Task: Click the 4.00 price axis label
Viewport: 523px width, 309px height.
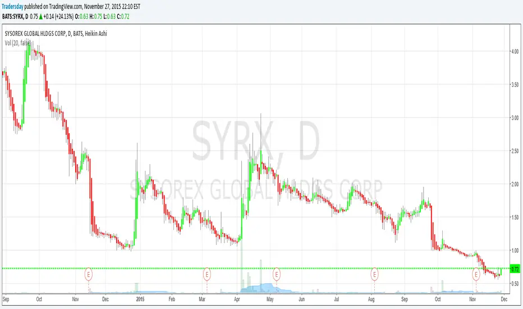Action: point(515,52)
